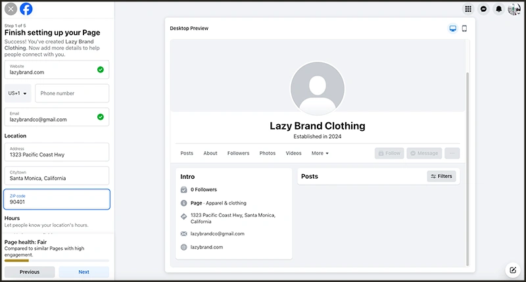Click the ZIP code field
The width and height of the screenshot is (526, 282).
(57, 199)
